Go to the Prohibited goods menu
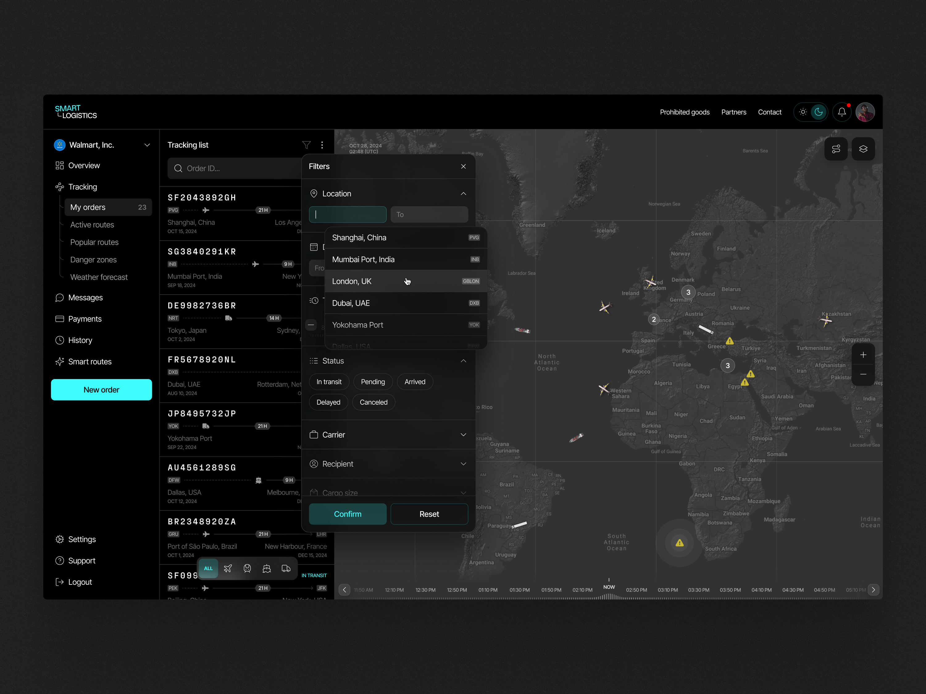The image size is (926, 694). coord(684,112)
